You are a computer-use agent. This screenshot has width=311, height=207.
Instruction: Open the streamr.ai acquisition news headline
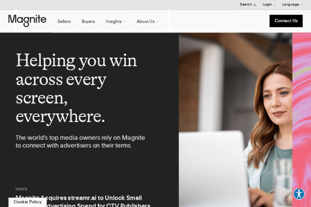point(83,201)
